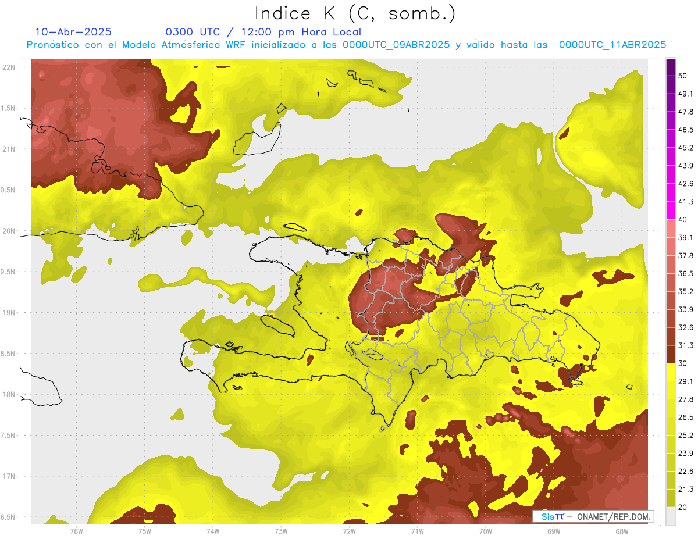Click the longitude axis label "70W"
698x539 pixels.
tap(485, 531)
